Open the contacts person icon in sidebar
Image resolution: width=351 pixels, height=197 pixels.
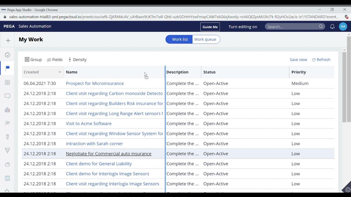click(7, 123)
